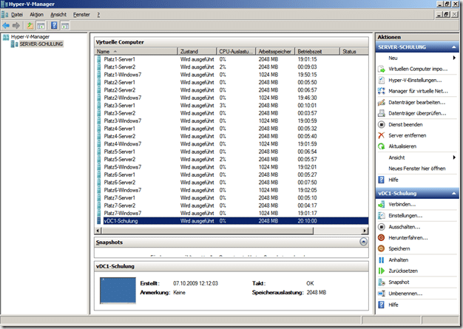
Task: Expand the Ansicht submenu in actions
Action: click(x=453, y=157)
